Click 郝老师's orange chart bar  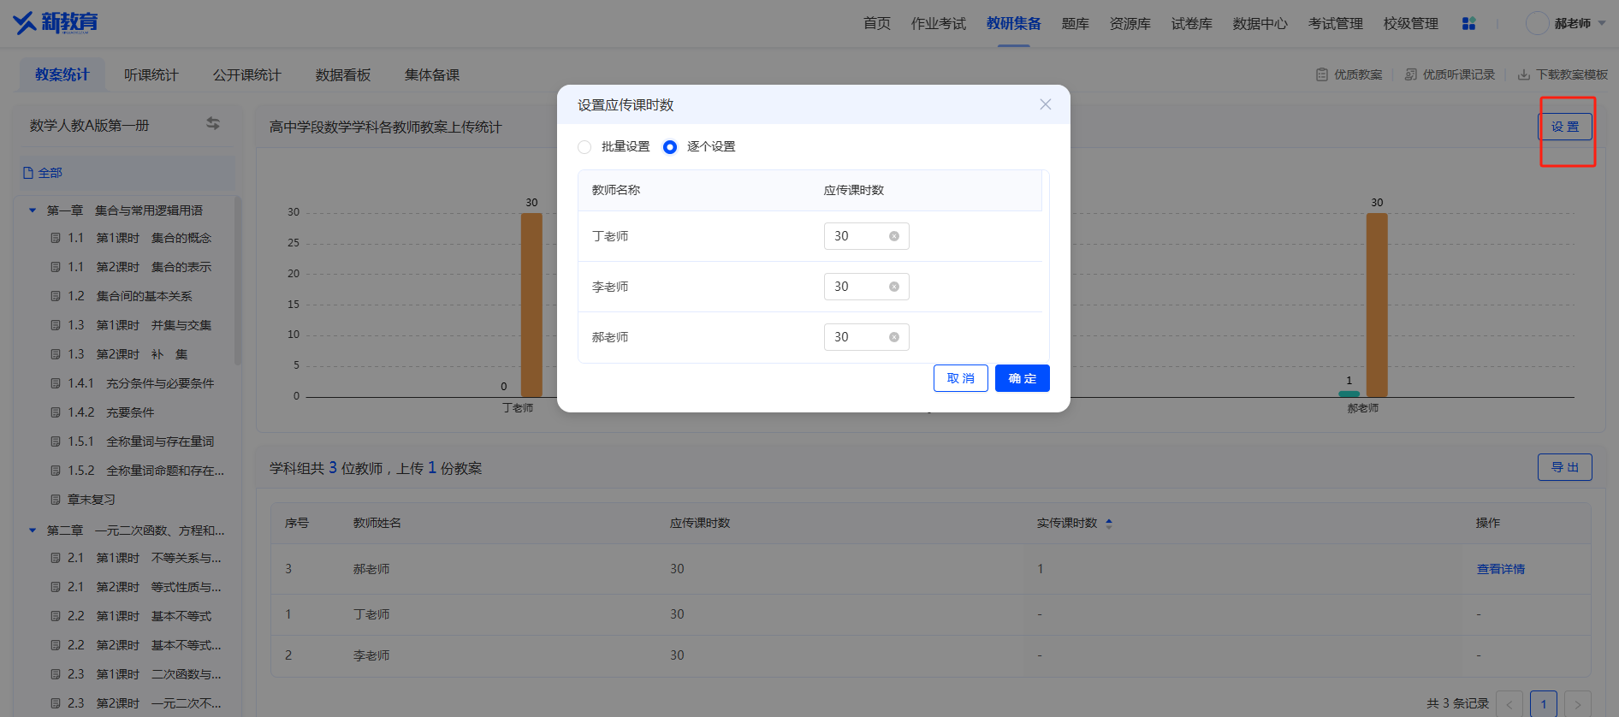1377,305
